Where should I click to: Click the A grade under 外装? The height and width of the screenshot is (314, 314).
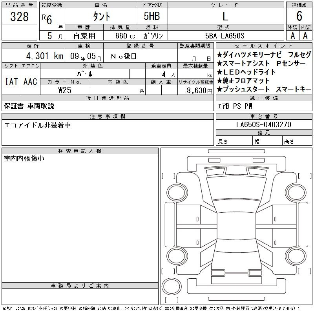292,36
